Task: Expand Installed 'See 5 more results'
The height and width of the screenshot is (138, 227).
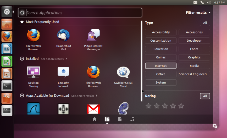Action: (x=54, y=59)
